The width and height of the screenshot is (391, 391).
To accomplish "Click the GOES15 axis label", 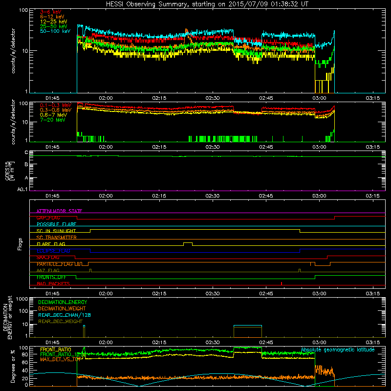I will (10, 171).
